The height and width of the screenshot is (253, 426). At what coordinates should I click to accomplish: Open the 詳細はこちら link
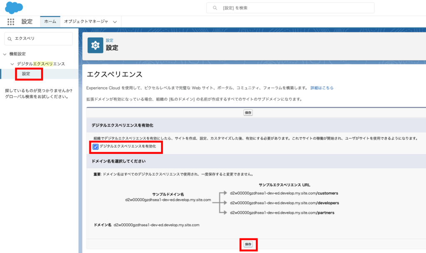pyautogui.click(x=322, y=88)
